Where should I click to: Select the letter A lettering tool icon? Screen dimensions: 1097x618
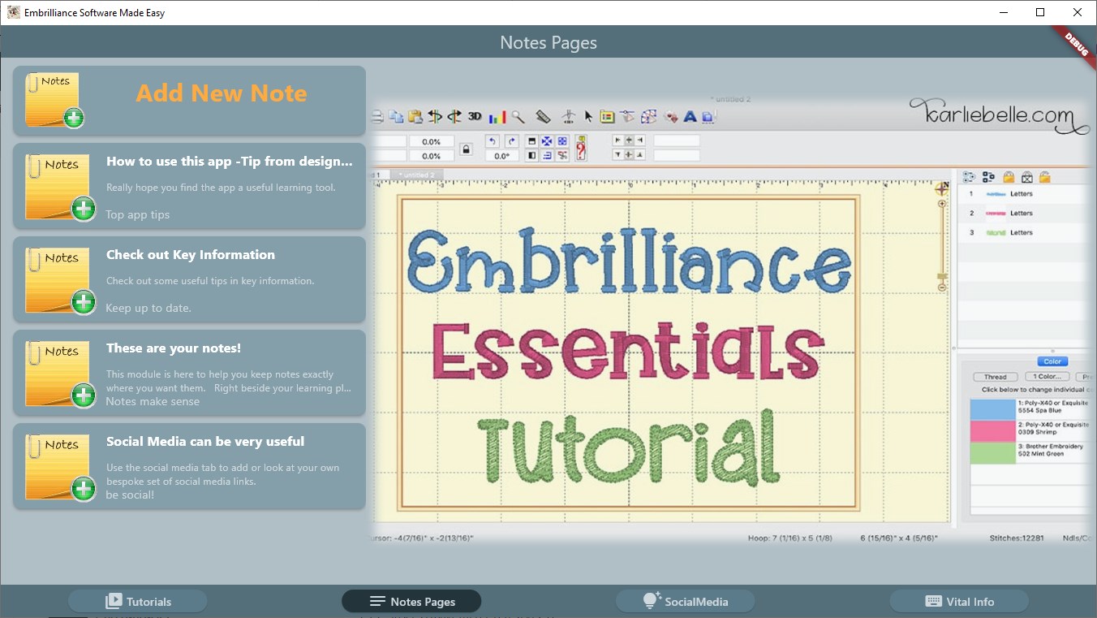point(689,116)
